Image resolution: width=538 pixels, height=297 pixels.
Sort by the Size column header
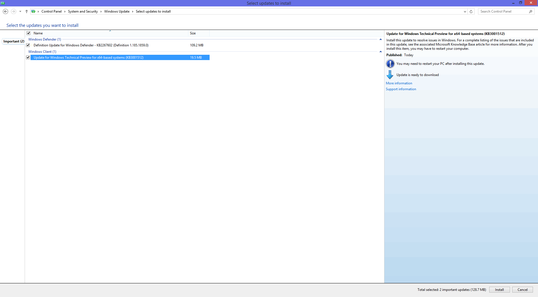click(199, 33)
